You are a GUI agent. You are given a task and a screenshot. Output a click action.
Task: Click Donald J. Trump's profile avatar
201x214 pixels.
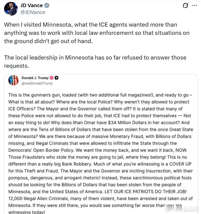pyautogui.click(x=13, y=80)
